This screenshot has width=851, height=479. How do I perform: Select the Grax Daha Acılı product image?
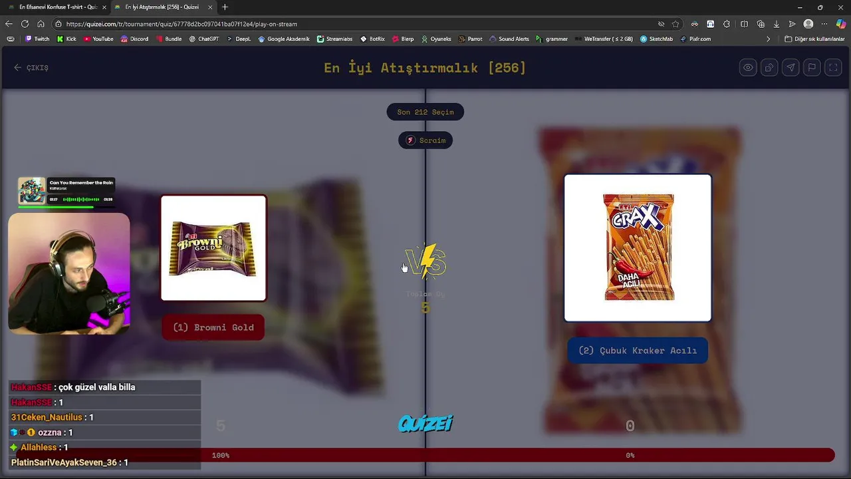[x=638, y=247]
